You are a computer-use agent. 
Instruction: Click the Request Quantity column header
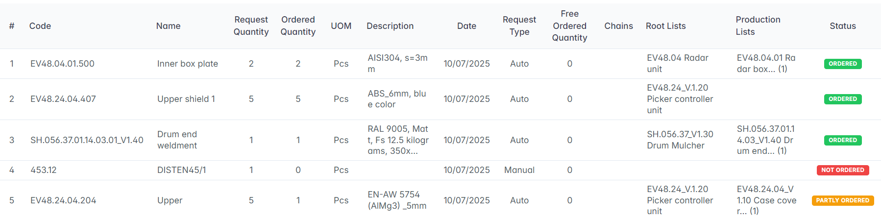coord(251,26)
